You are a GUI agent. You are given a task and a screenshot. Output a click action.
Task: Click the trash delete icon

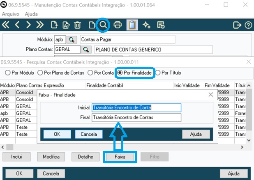[x=77, y=25]
